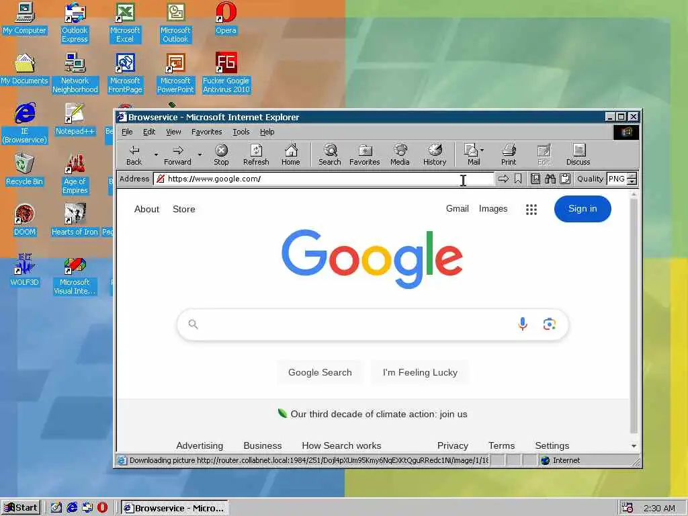The height and width of the screenshot is (516, 688).
Task: Open the File menu
Action: (x=127, y=132)
